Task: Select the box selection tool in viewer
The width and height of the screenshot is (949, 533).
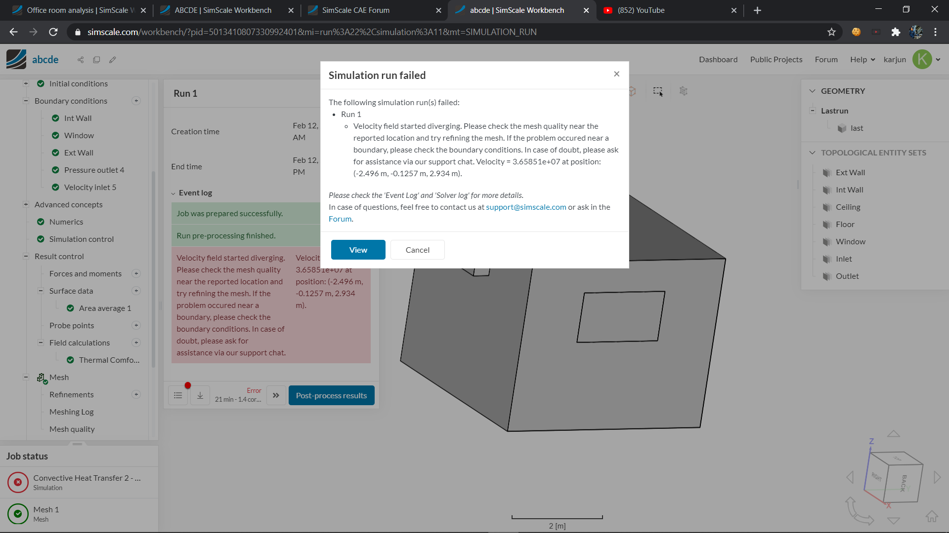Action: (x=658, y=91)
